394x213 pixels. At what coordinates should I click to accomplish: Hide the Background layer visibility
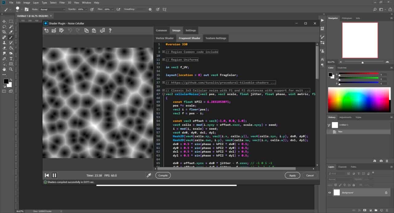330,192
